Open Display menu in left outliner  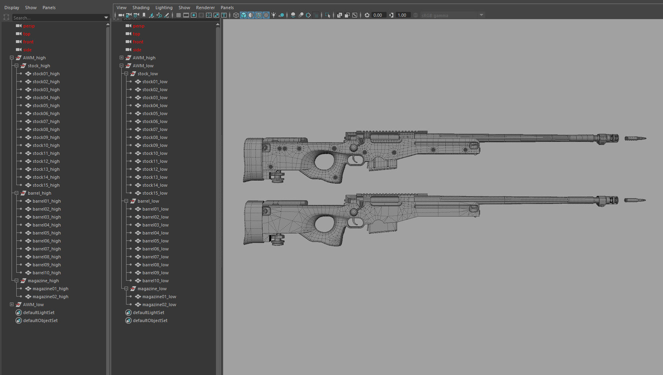(12, 8)
